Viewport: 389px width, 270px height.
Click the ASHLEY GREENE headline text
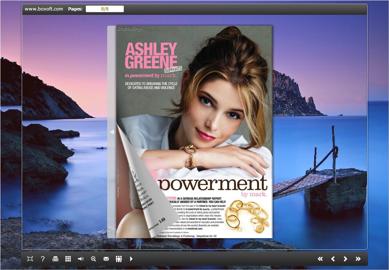[x=151, y=55]
